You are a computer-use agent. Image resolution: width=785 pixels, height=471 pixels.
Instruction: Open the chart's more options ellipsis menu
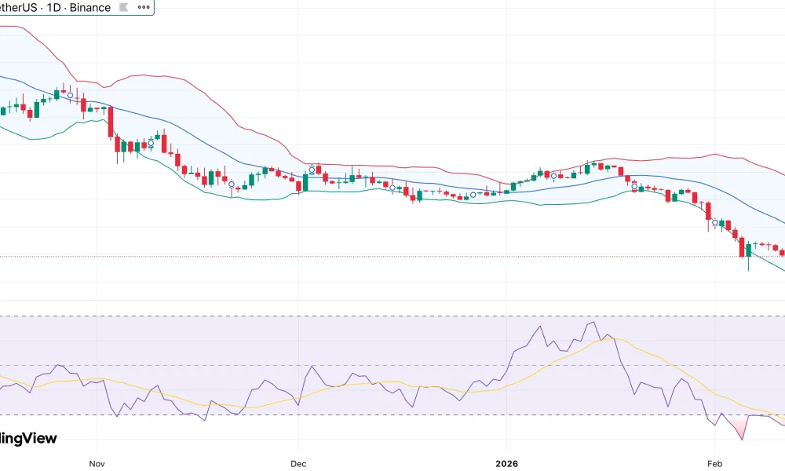point(143,7)
